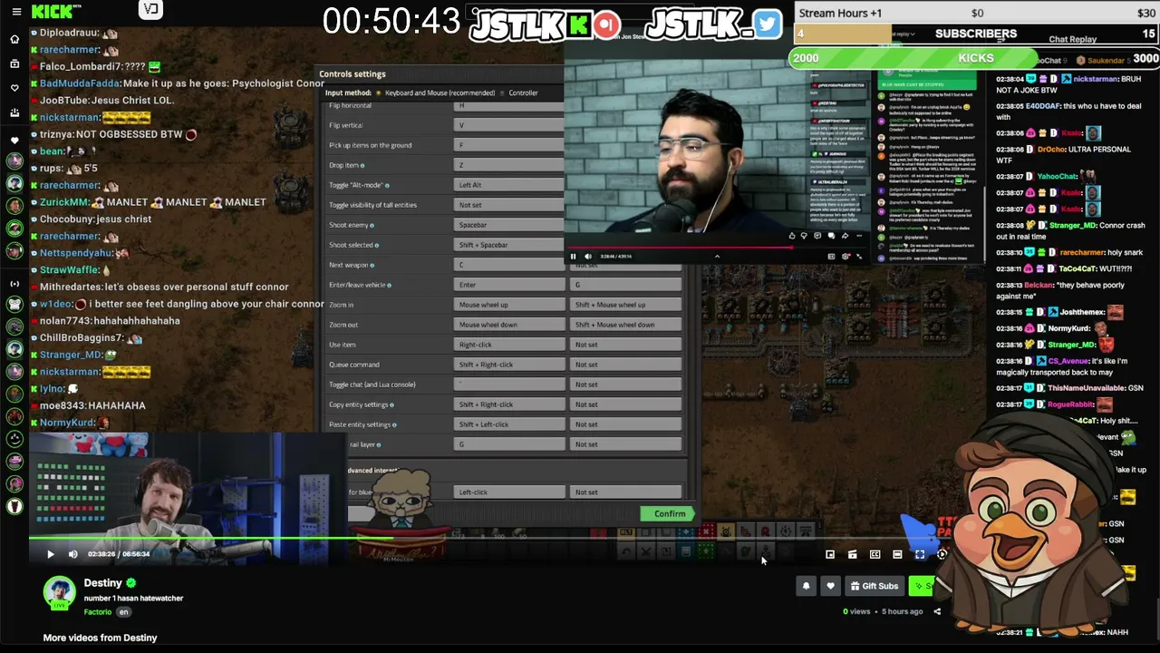Click the 'en' language tag
1160x653 pixels.
click(124, 612)
